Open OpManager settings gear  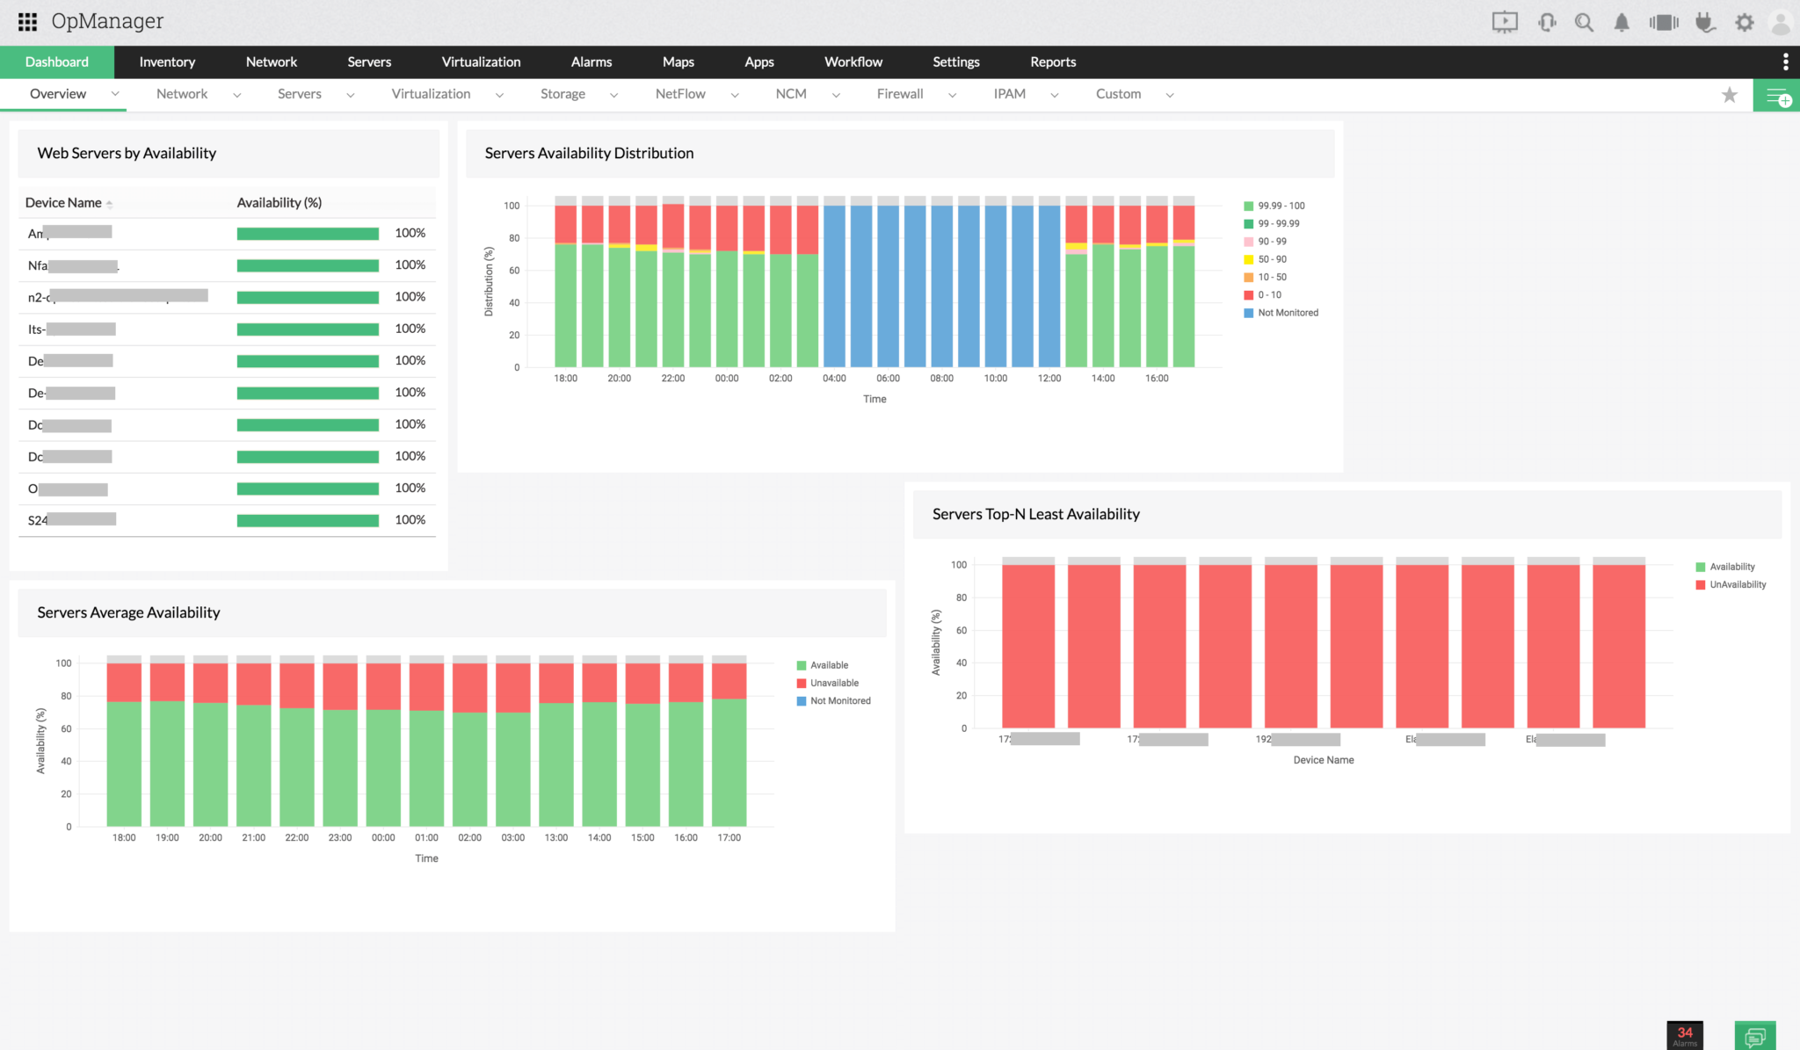point(1743,21)
